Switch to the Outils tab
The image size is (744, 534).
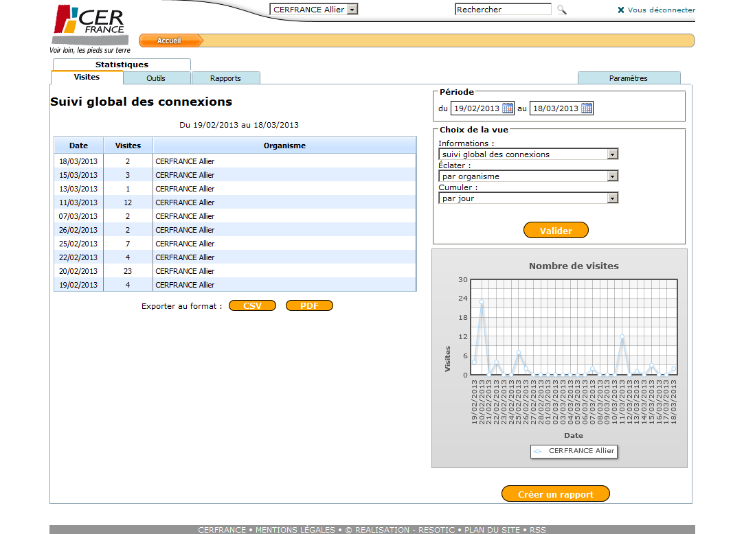click(x=156, y=78)
